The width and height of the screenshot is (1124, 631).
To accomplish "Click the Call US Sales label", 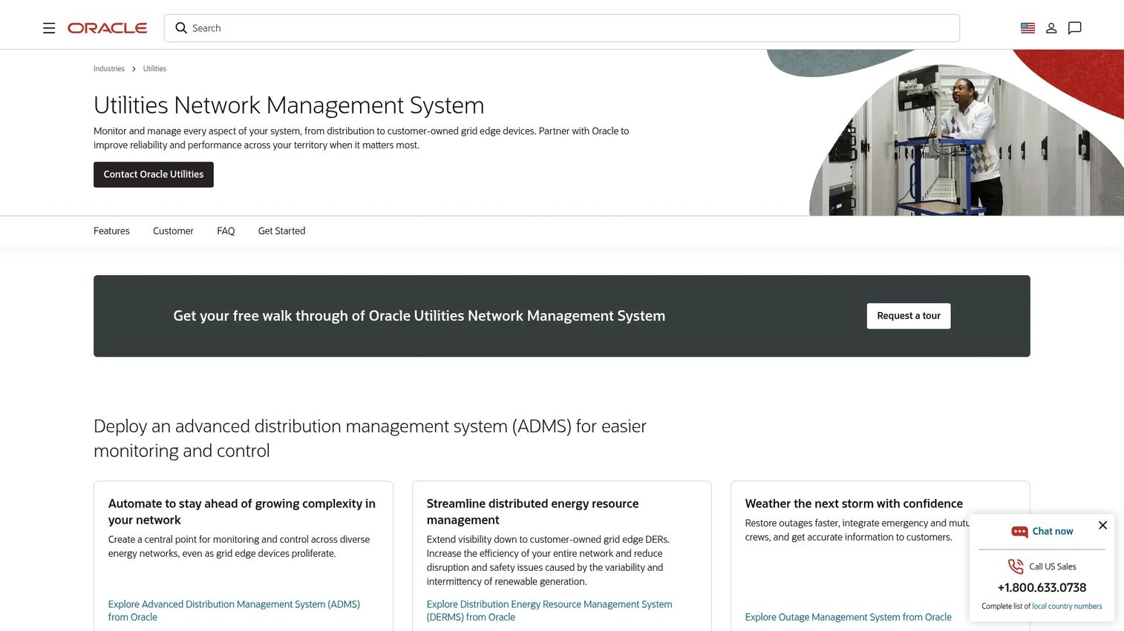I will pos(1053,566).
